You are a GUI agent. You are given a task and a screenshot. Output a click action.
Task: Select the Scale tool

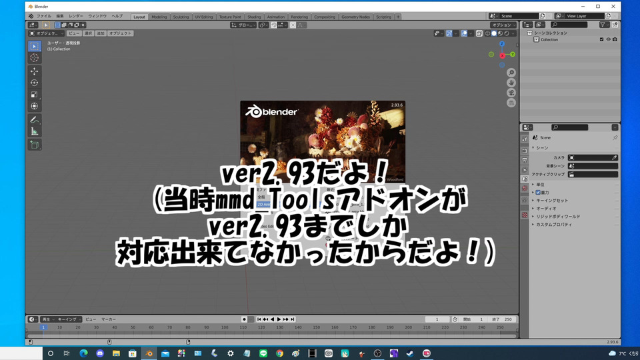pos(34,95)
